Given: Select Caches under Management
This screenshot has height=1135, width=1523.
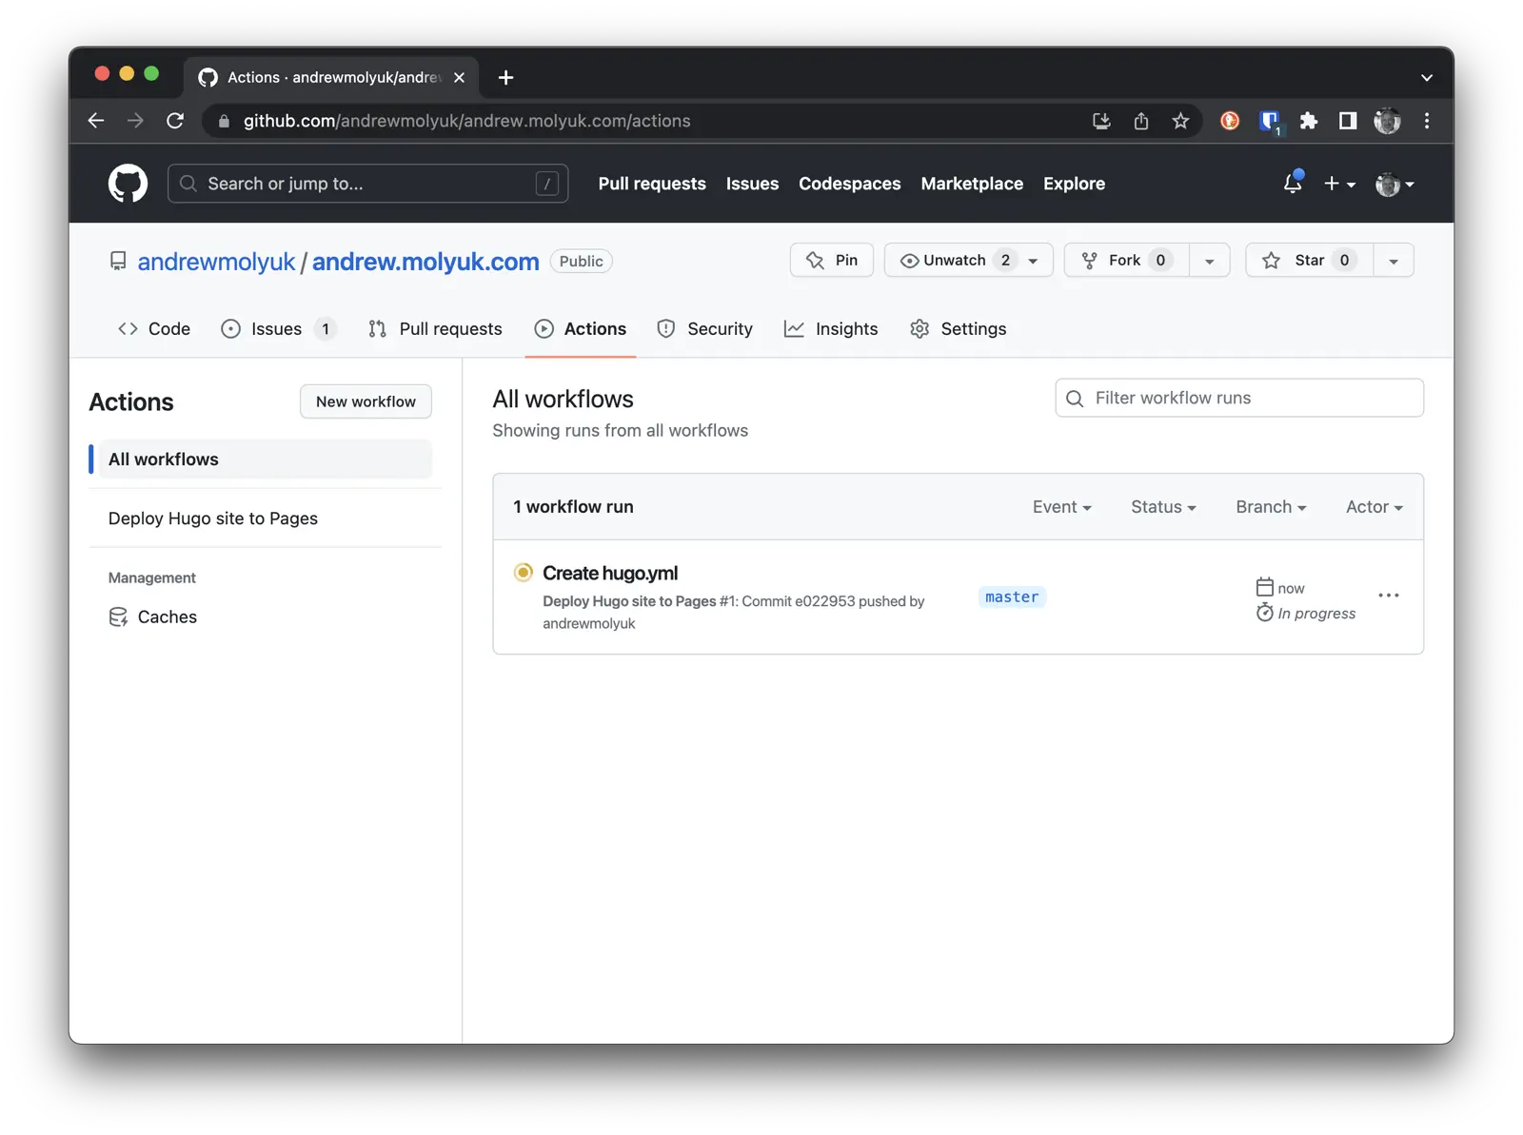Looking at the screenshot, I should point(167,616).
